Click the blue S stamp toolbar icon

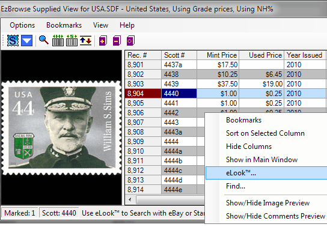(x=13, y=41)
